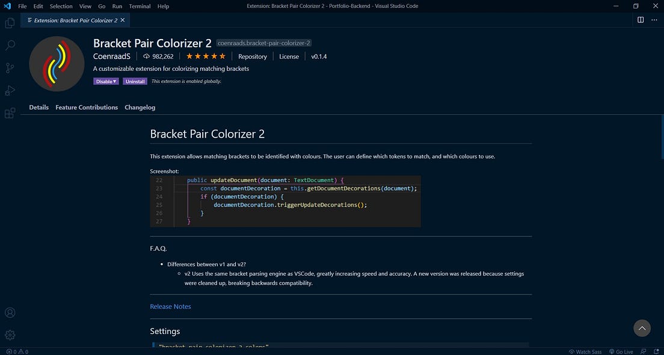Open the Release Notes link
This screenshot has width=664, height=355.
tap(170, 306)
